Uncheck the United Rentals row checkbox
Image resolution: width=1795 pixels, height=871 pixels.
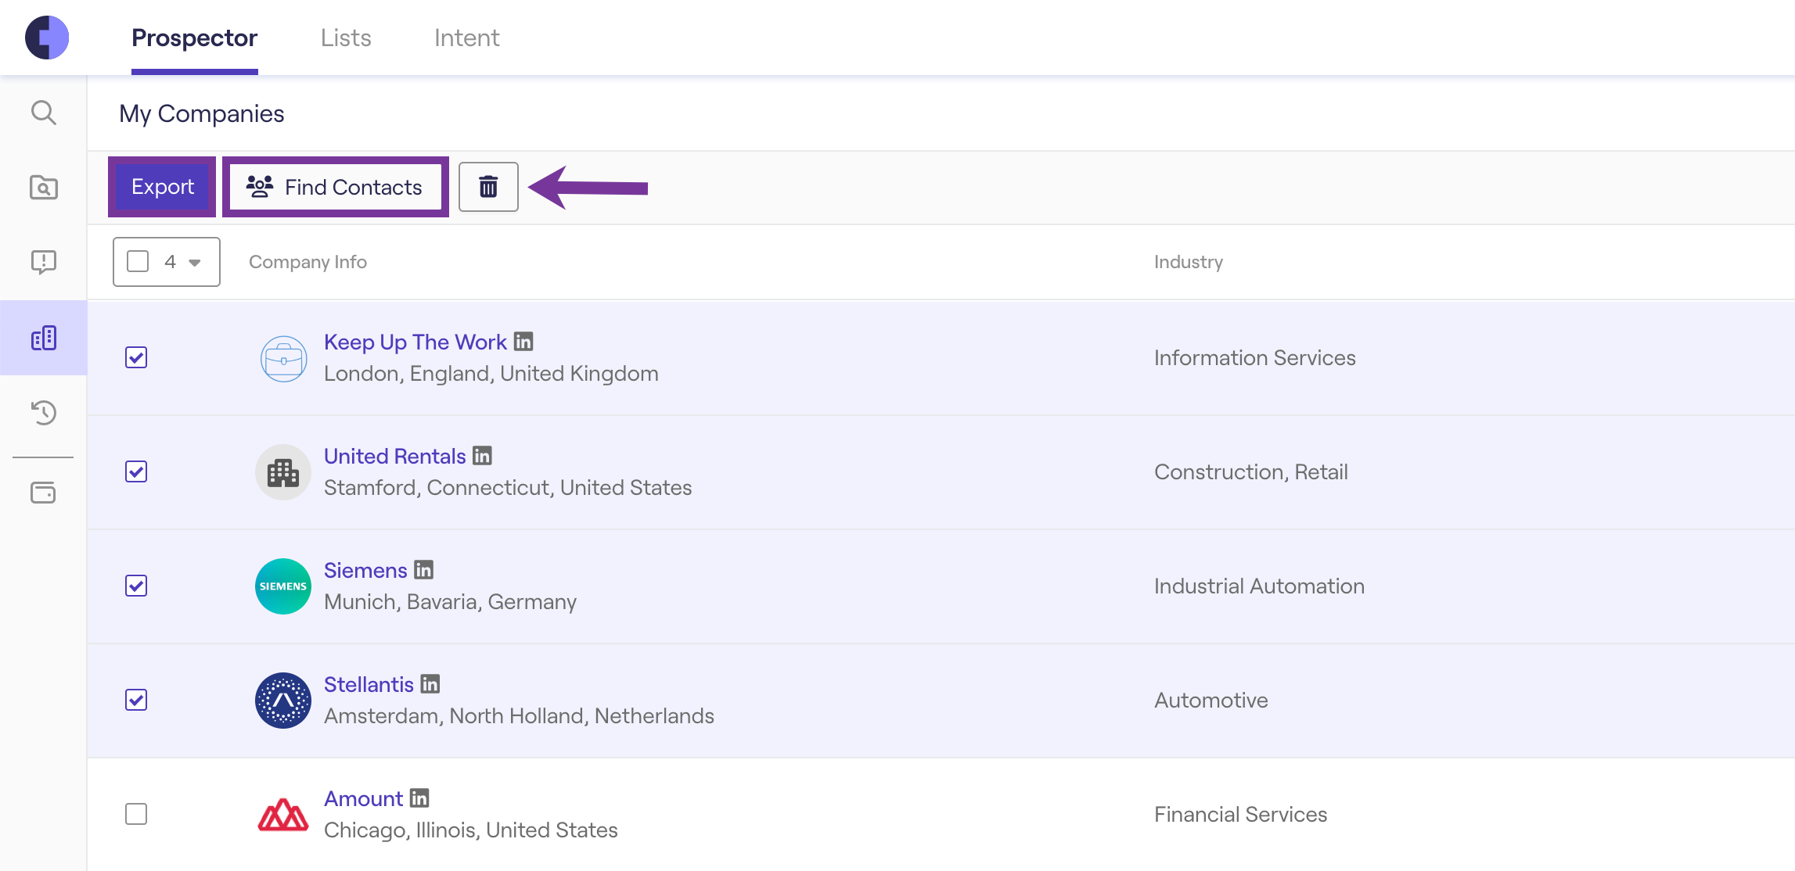pyautogui.click(x=136, y=471)
